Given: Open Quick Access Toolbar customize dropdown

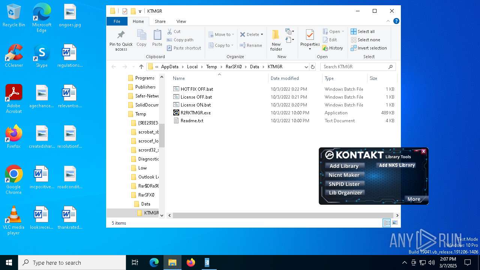Looking at the screenshot, I should tap(140, 11).
